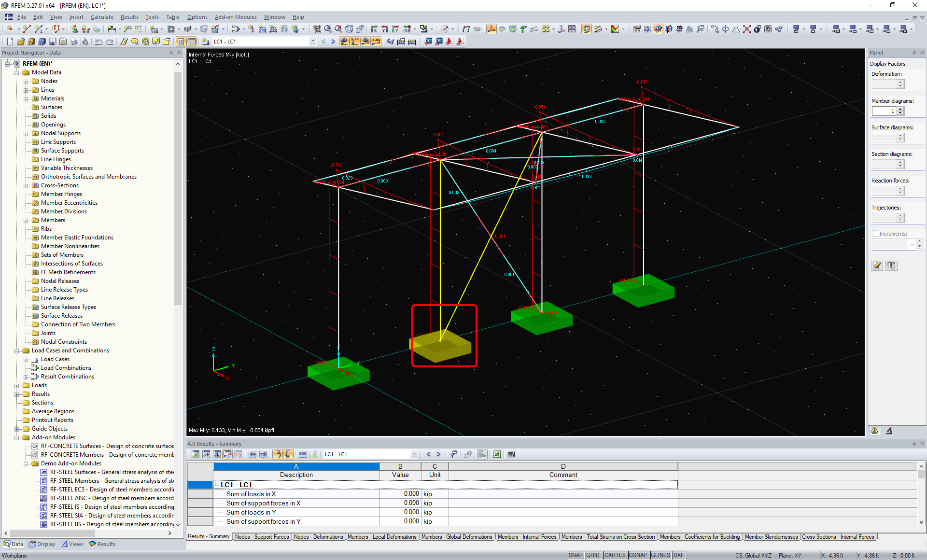Collapse the Model Data tree node

(17, 72)
